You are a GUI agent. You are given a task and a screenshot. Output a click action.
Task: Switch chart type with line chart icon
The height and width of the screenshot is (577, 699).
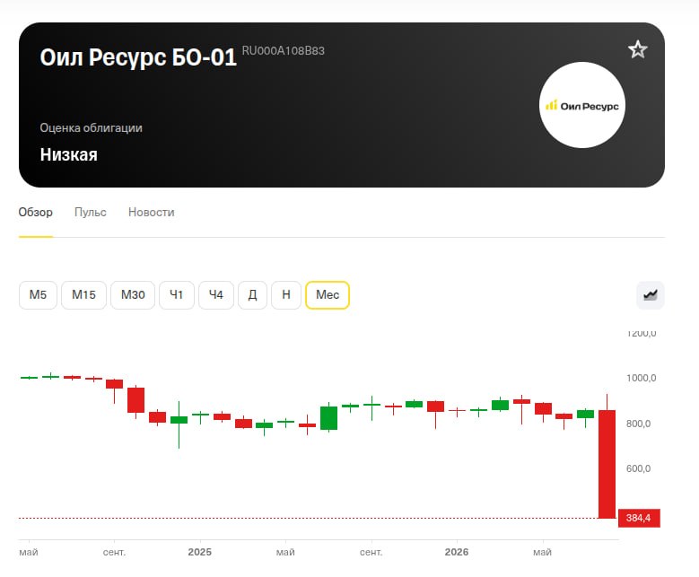(651, 294)
